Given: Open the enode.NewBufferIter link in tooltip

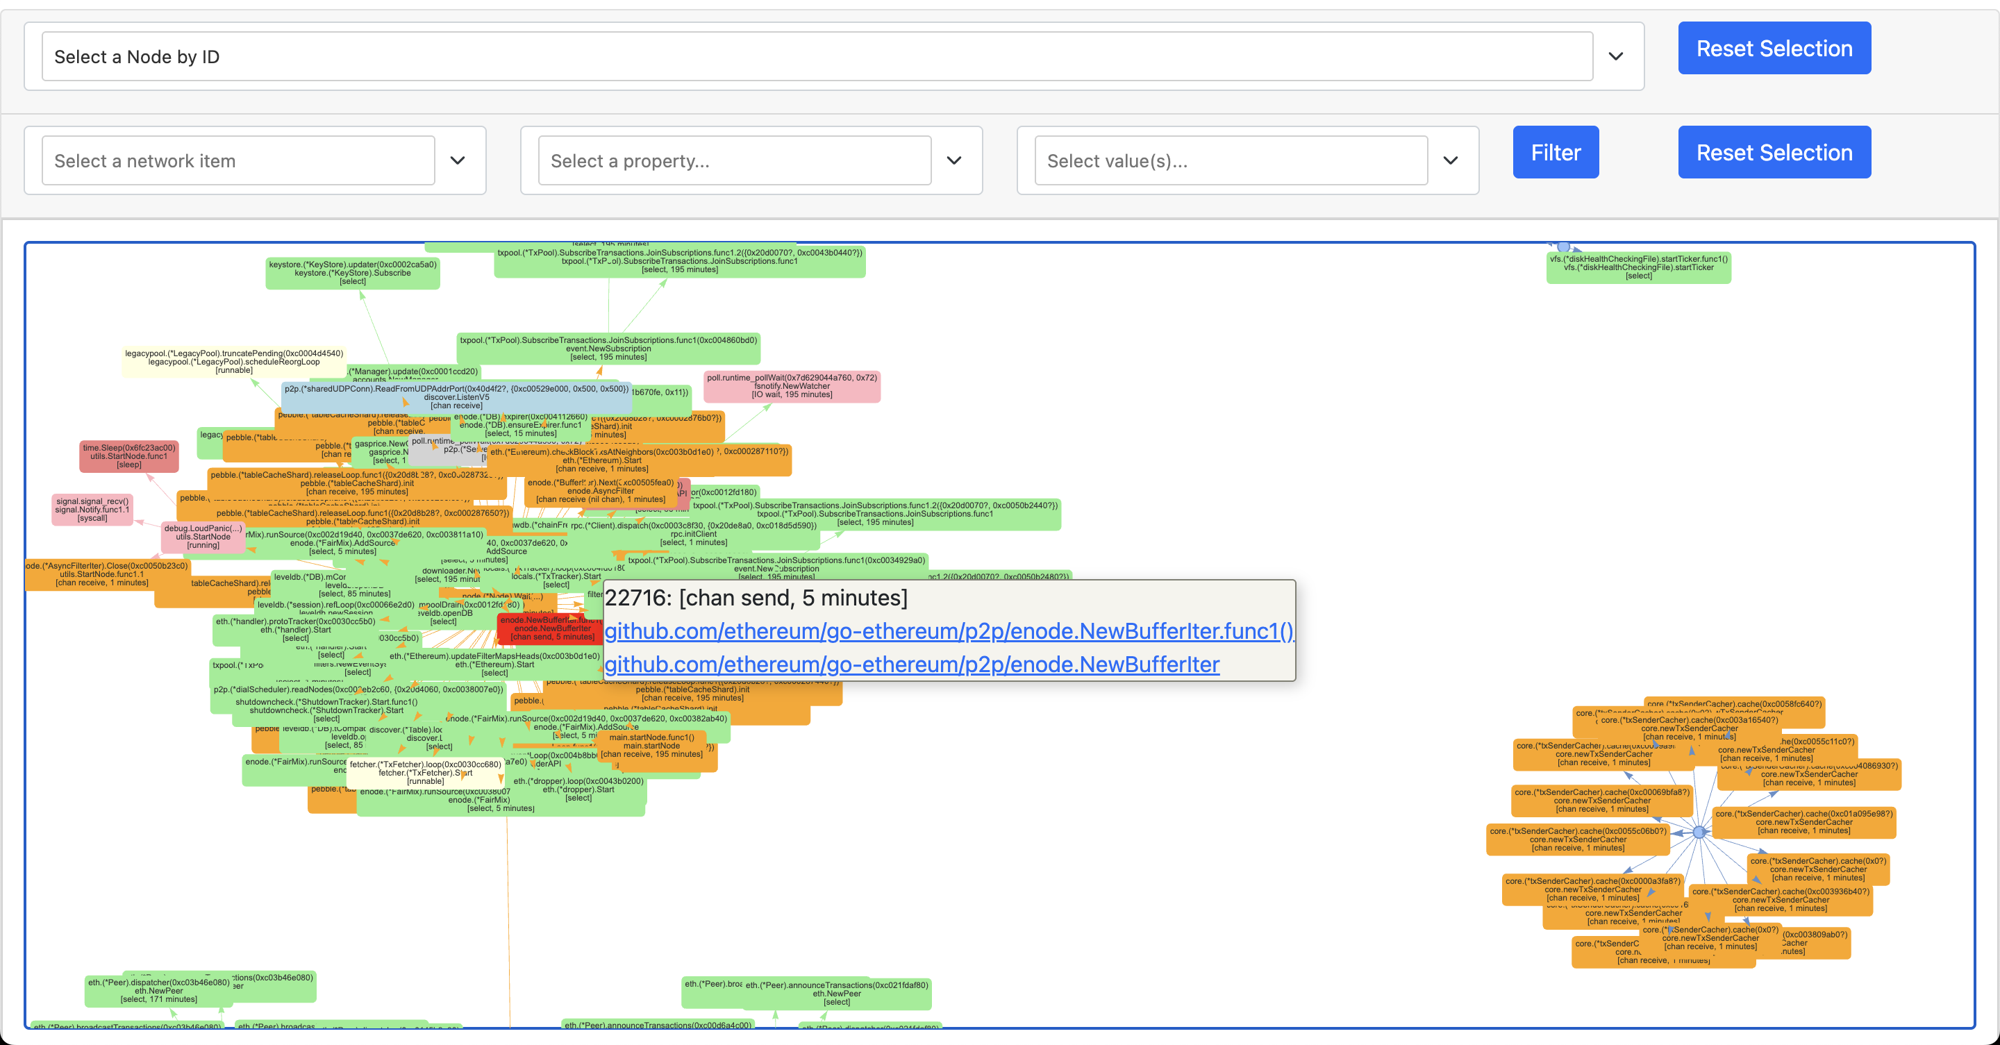Looking at the screenshot, I should coord(912,664).
